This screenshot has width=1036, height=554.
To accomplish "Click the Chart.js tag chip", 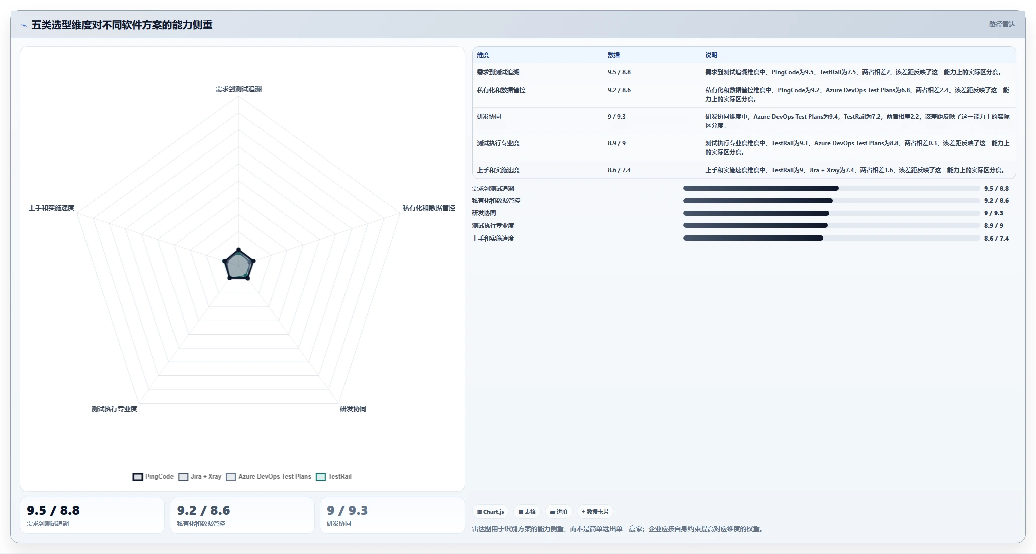I will 490,512.
